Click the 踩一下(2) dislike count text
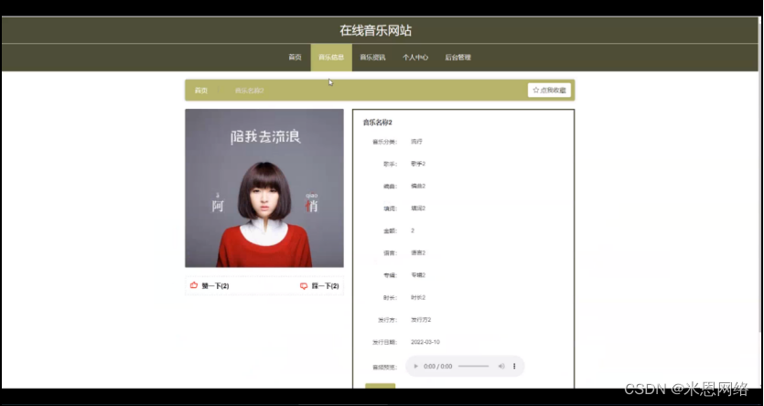 pos(326,286)
